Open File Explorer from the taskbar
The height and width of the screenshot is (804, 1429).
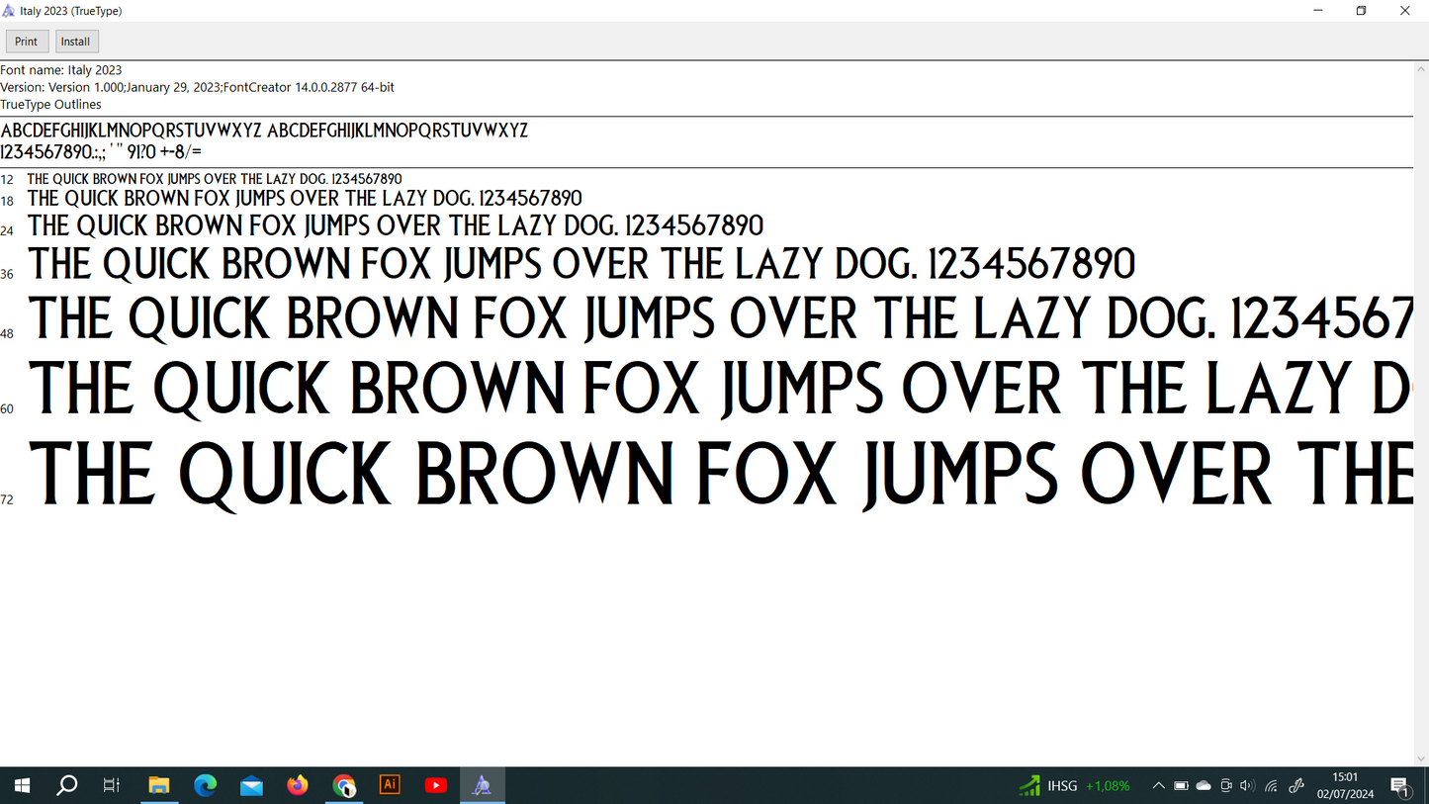(159, 786)
